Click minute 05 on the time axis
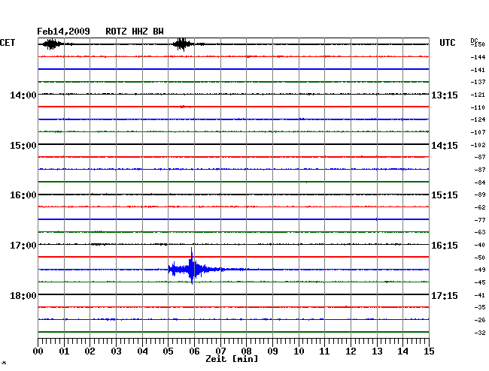Viewport: 489px width, 371px height. pos(168,351)
